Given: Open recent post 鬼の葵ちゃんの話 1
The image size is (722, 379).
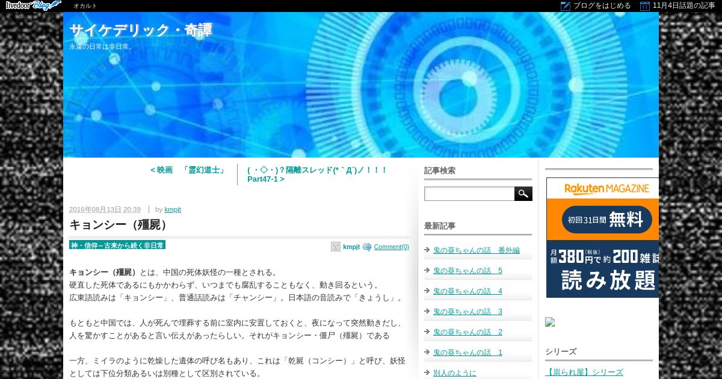Looking at the screenshot, I should tap(467, 353).
